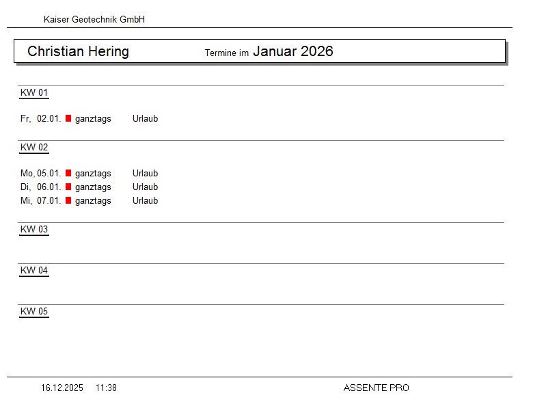Image resolution: width=533 pixels, height=404 pixels.
Task: Click the Kaiser Geotechnik GmbH company header
Action: coord(94,20)
